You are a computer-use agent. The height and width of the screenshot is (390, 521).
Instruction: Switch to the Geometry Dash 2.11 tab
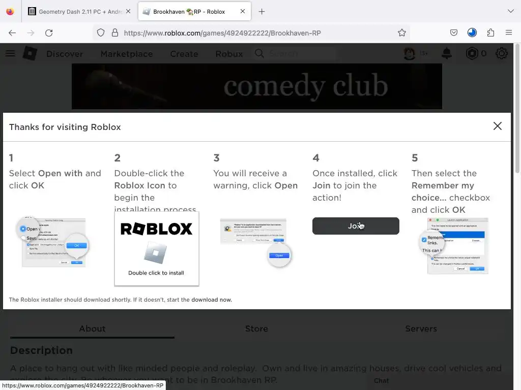pos(79,12)
